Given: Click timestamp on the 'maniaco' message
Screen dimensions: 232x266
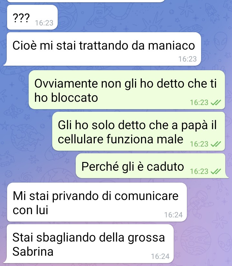Looking at the screenshot, I should pos(187,59).
